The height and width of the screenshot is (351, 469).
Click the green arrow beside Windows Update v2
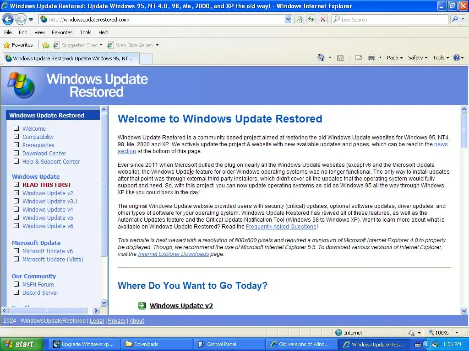pyautogui.click(x=142, y=305)
